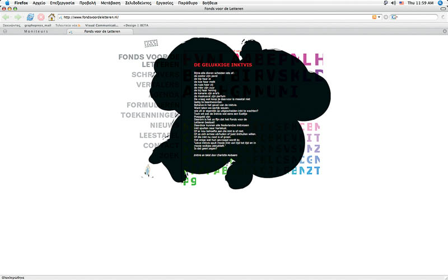Open the Google search engine selector
The image size is (448, 280).
click(x=394, y=17)
